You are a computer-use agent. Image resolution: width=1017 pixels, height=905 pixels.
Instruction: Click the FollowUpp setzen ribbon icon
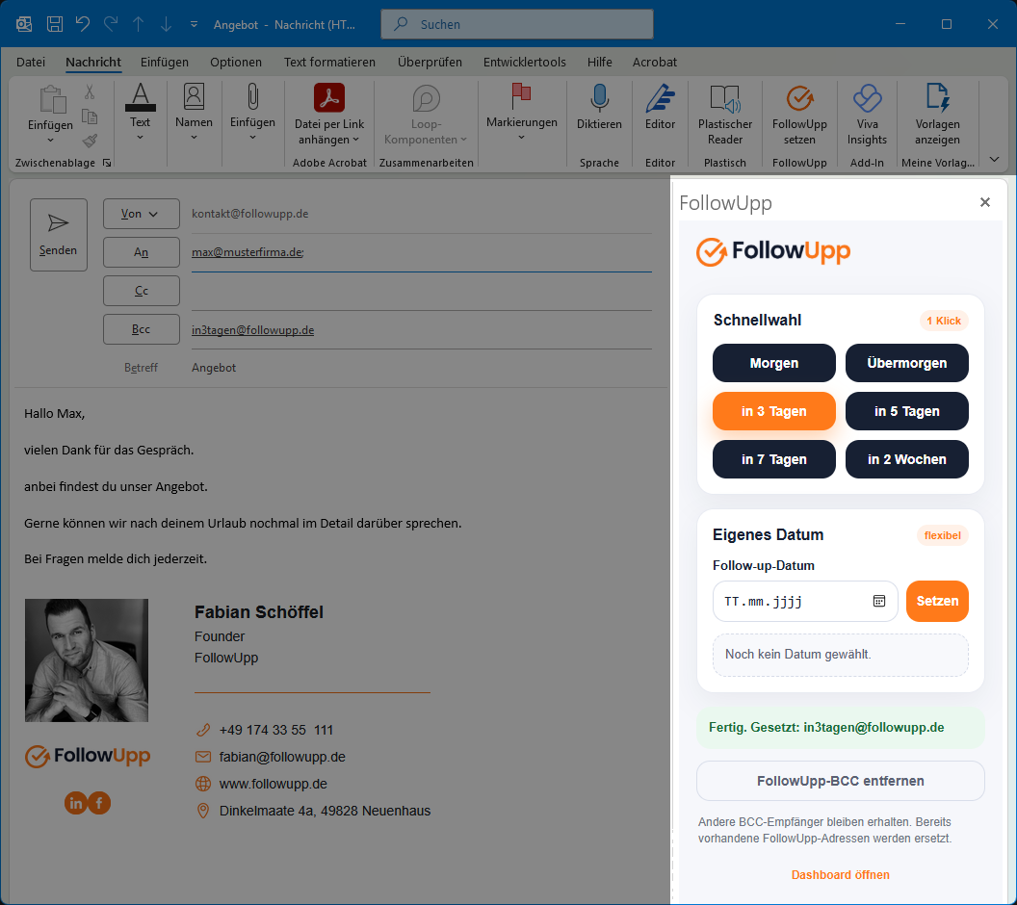[x=799, y=98]
